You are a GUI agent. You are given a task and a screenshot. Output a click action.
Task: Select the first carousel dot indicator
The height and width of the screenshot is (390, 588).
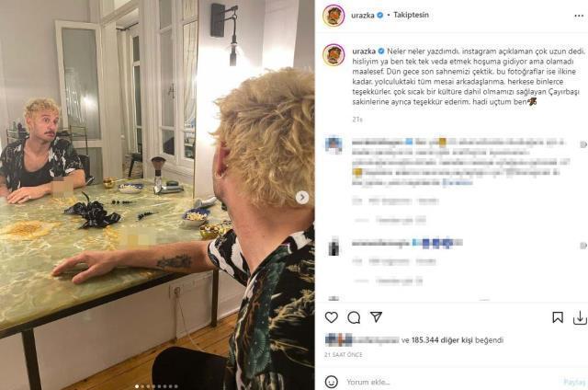click(x=137, y=386)
